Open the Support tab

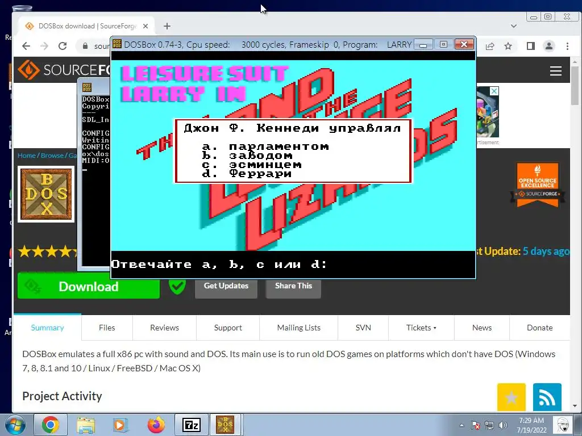pos(228,328)
